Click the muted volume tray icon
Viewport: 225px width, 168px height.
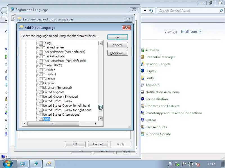point(197,164)
